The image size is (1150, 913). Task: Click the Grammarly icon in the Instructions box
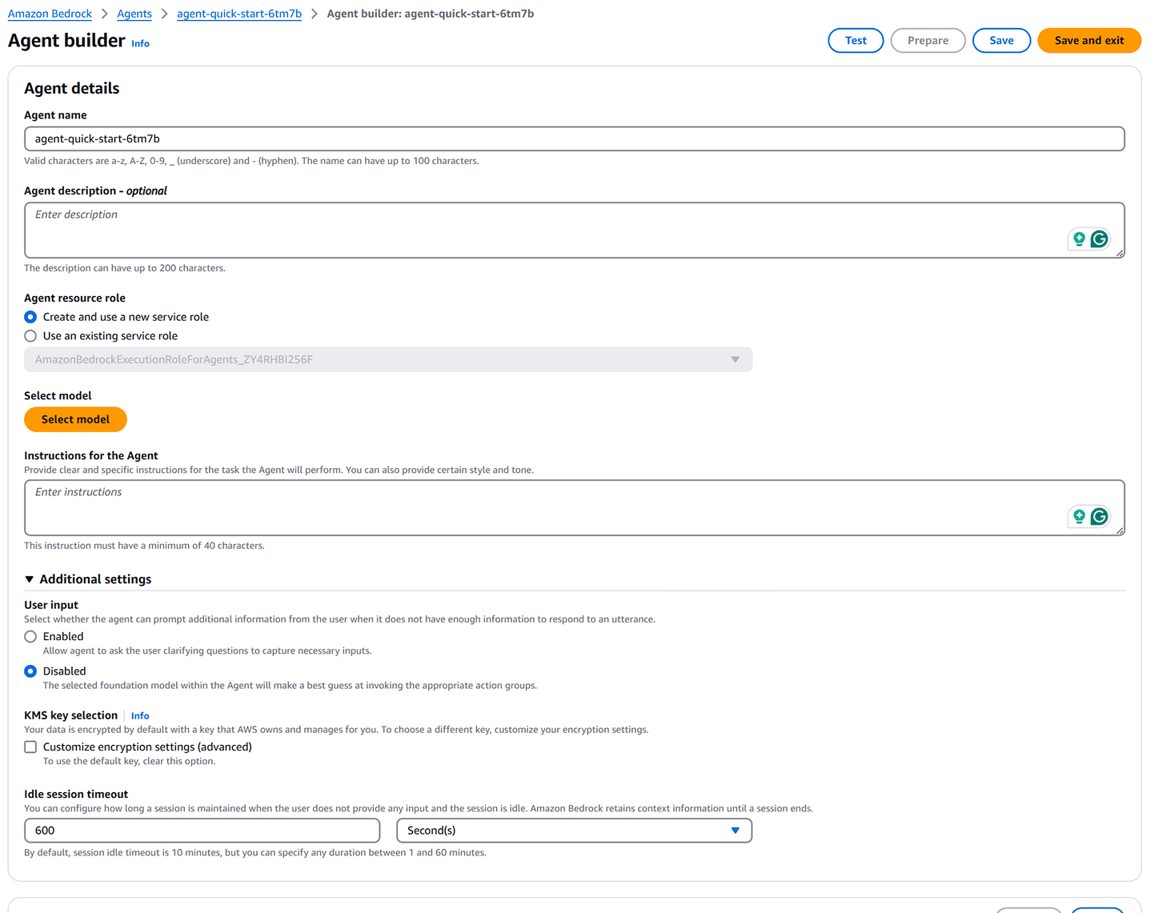[1100, 516]
